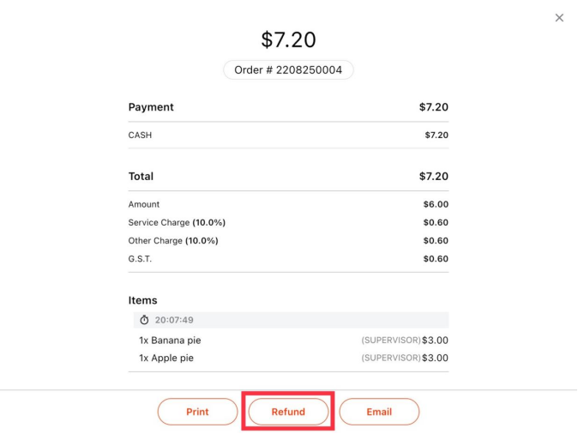Viewport: 578px width, 434px height.
Task: Click the Total section heading
Action: (141, 176)
